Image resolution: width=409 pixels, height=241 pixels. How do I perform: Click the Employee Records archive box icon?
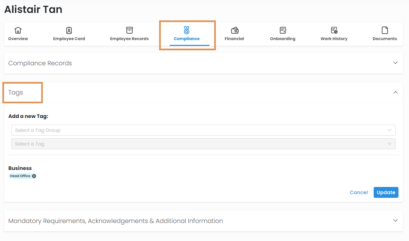coord(129,30)
